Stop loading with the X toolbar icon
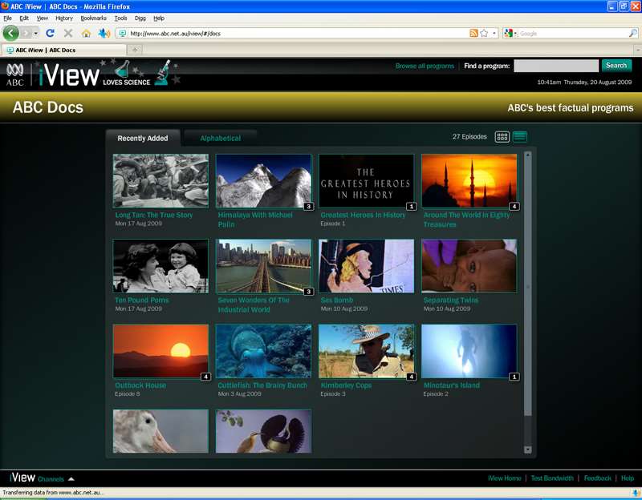The width and height of the screenshot is (642, 500). (x=68, y=33)
